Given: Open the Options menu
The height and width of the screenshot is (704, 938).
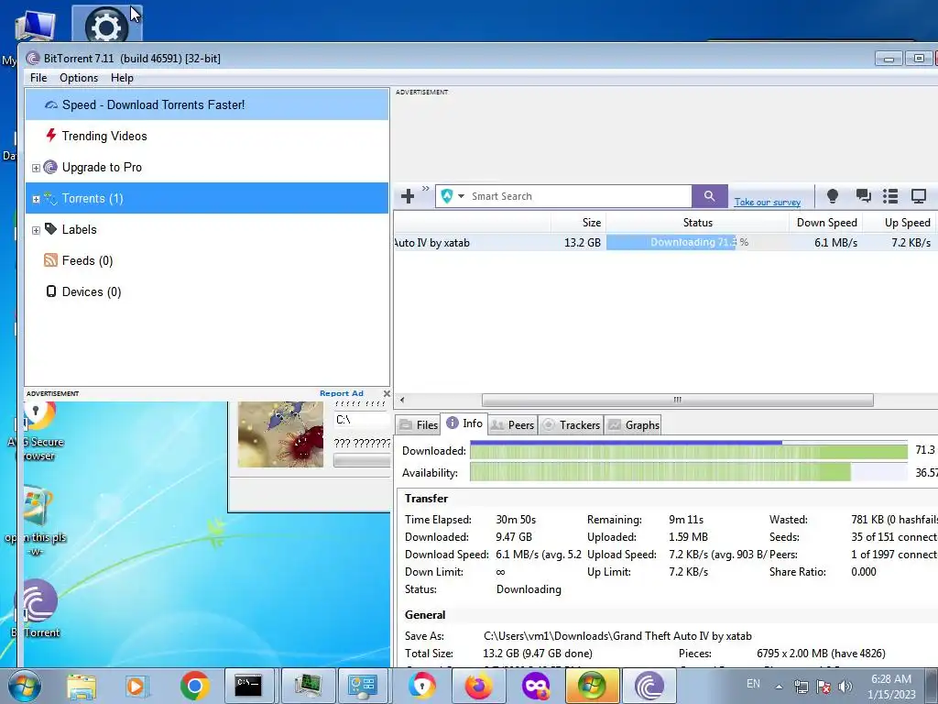Looking at the screenshot, I should (x=79, y=78).
